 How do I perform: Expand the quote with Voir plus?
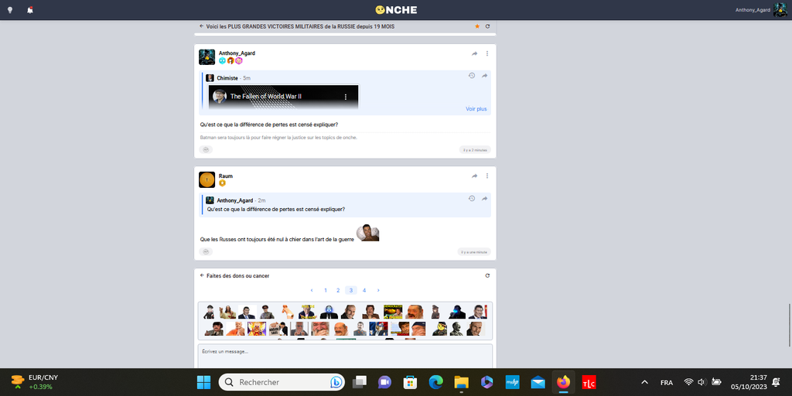pos(476,108)
